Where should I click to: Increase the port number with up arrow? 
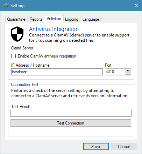point(128,70)
